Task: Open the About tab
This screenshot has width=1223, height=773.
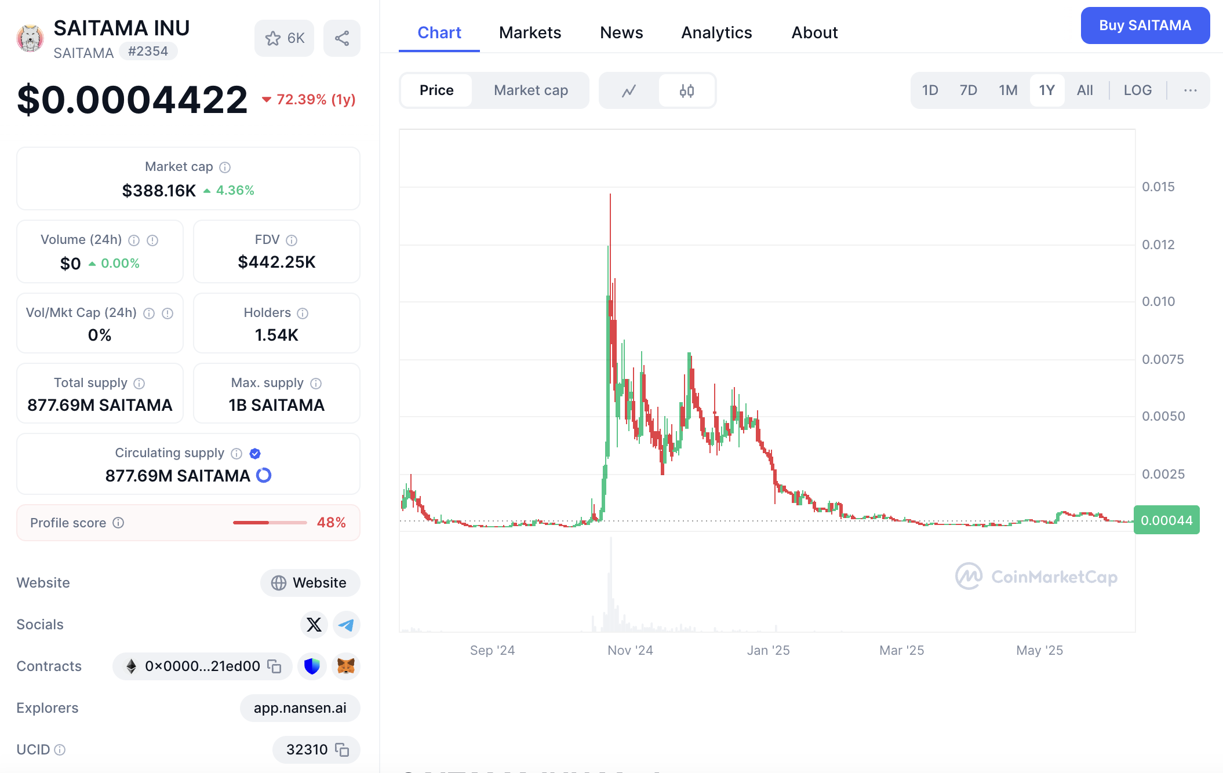Action: coord(814,32)
